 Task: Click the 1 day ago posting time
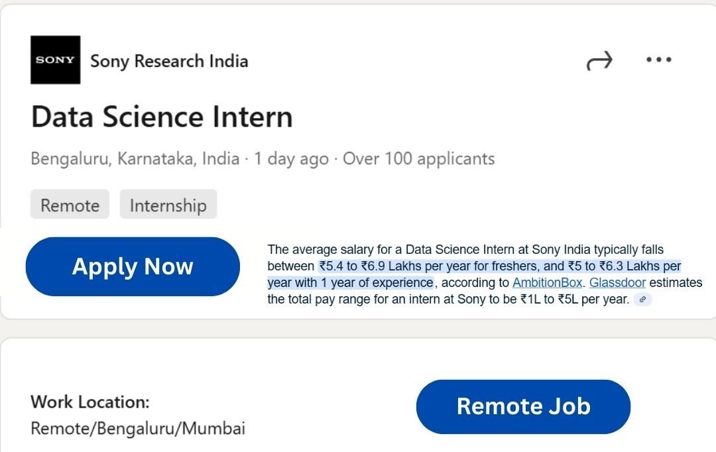(x=291, y=159)
